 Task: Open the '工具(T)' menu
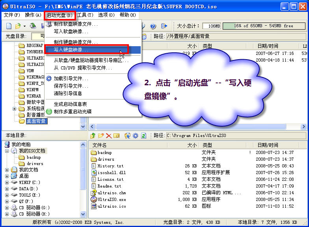pos(85,15)
